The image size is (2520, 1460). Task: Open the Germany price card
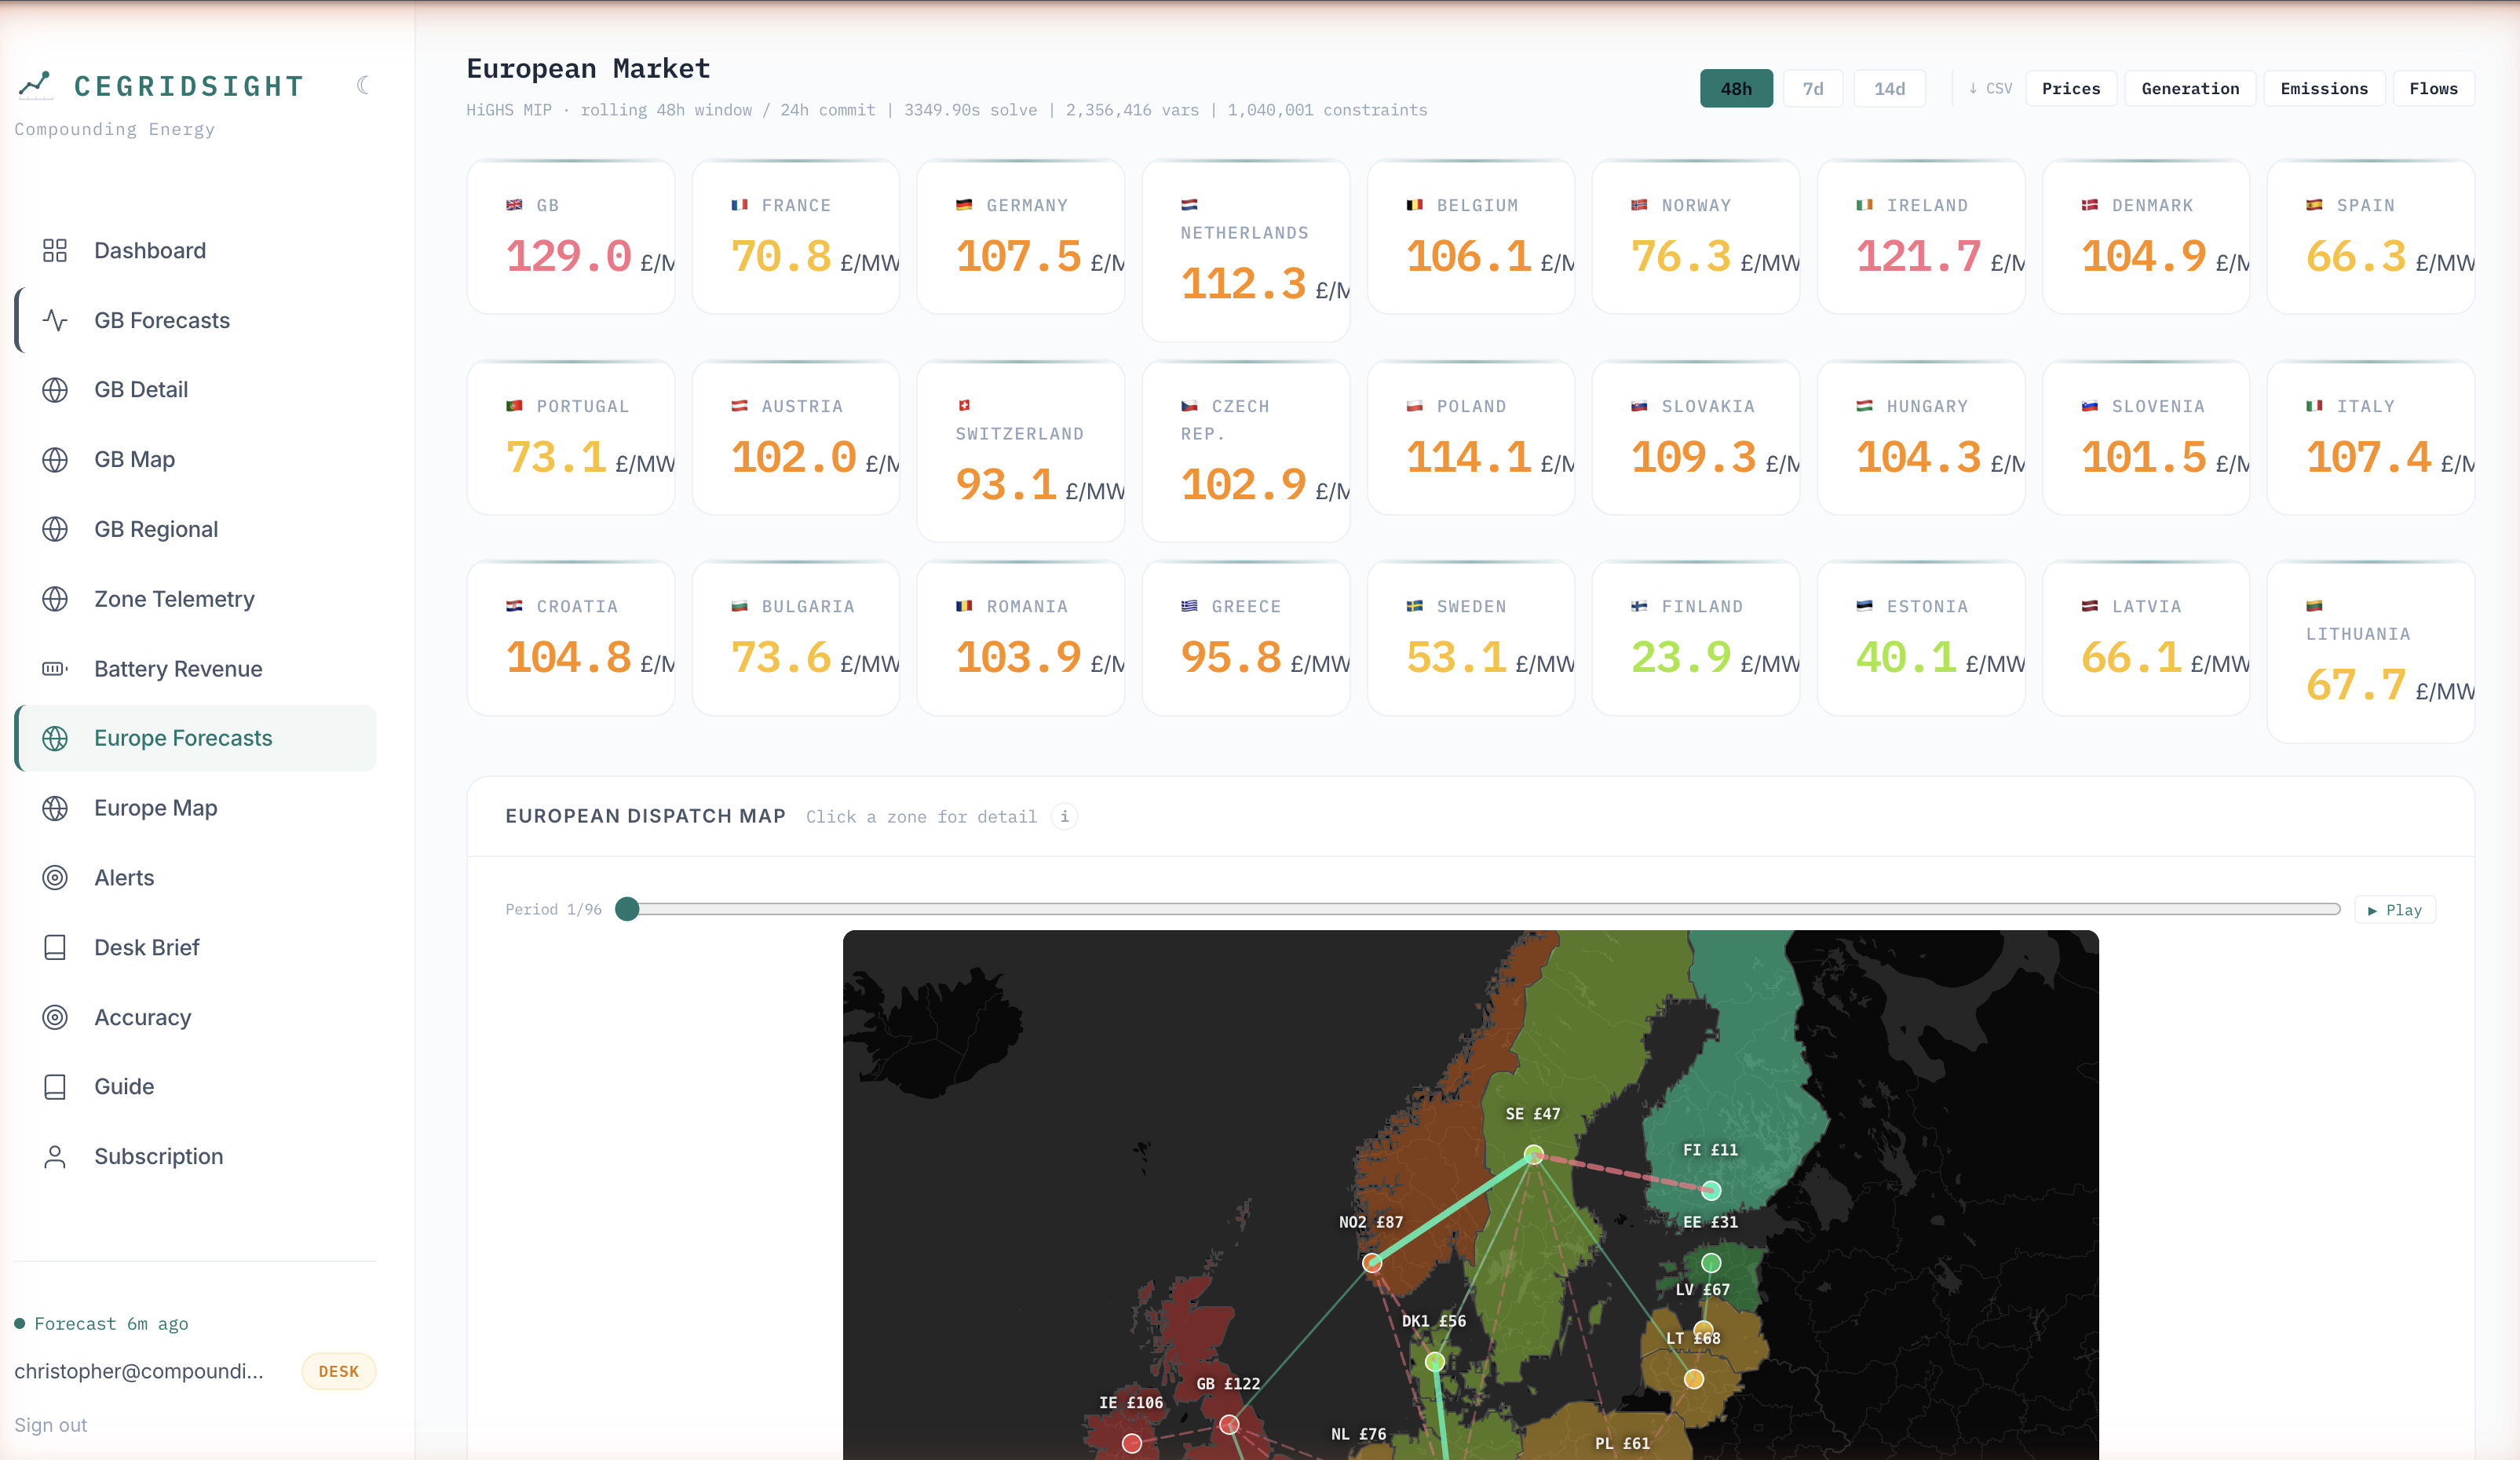1021,237
